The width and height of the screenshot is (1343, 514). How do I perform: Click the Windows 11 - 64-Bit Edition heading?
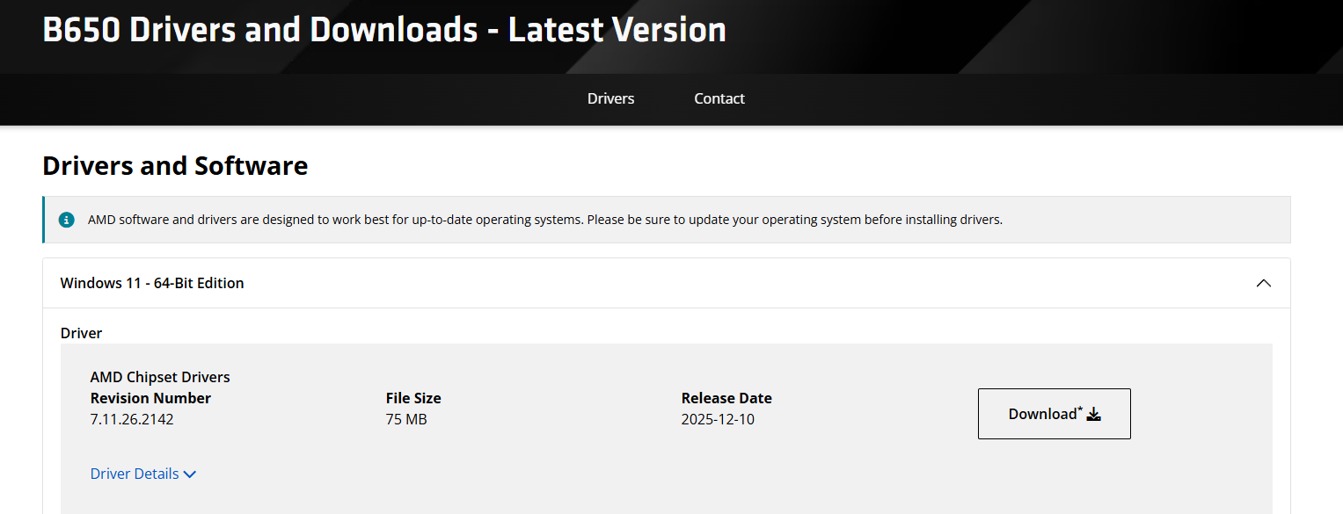(x=152, y=283)
